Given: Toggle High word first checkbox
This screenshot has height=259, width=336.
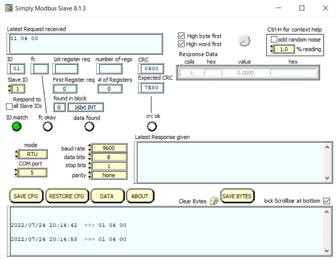Looking at the screenshot, I should click(181, 44).
